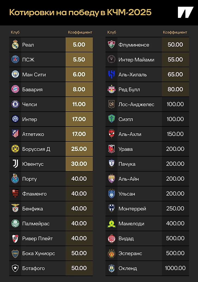Screen dimensions: 198x282
Task: Click the Flamengo striped crest
Action: 15,193
